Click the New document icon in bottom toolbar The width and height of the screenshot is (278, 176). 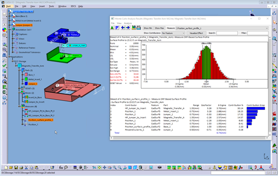click(6, 167)
